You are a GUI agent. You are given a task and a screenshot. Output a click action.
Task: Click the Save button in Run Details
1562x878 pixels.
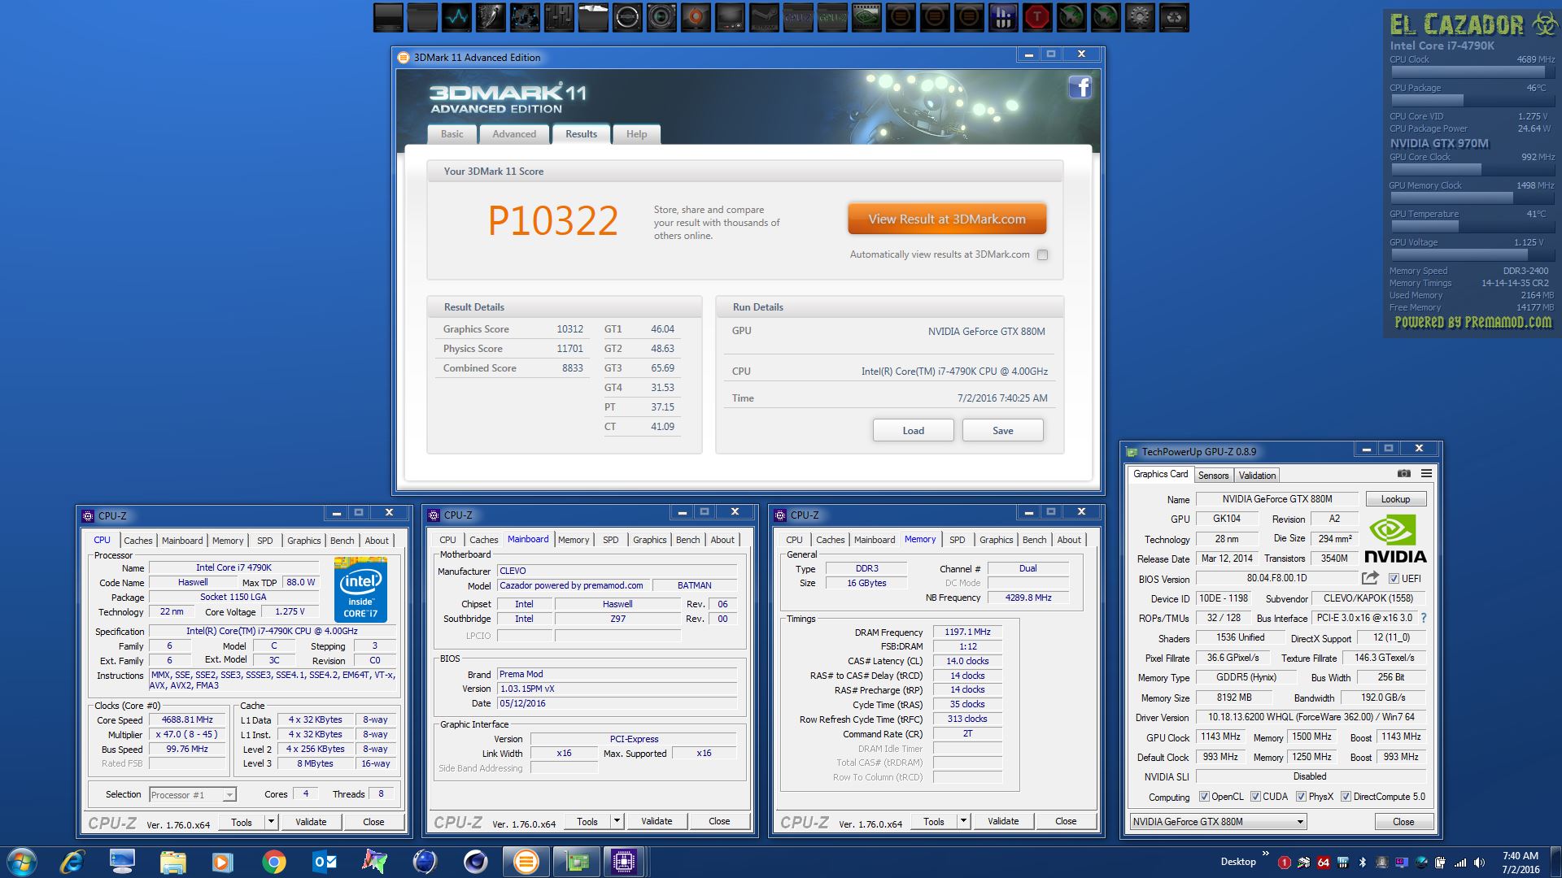pyautogui.click(x=1002, y=430)
